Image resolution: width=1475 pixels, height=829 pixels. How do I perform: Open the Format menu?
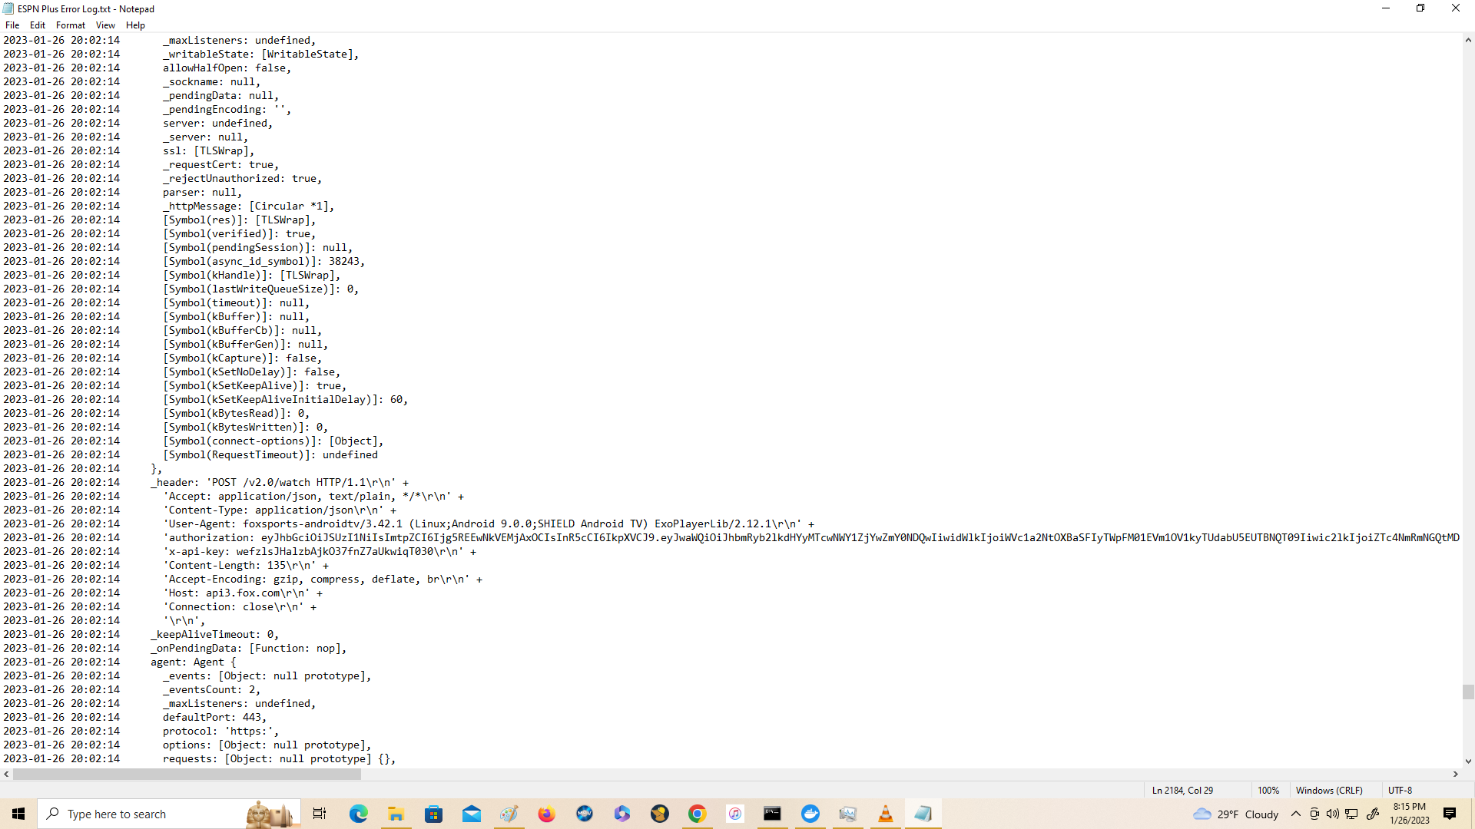[70, 25]
